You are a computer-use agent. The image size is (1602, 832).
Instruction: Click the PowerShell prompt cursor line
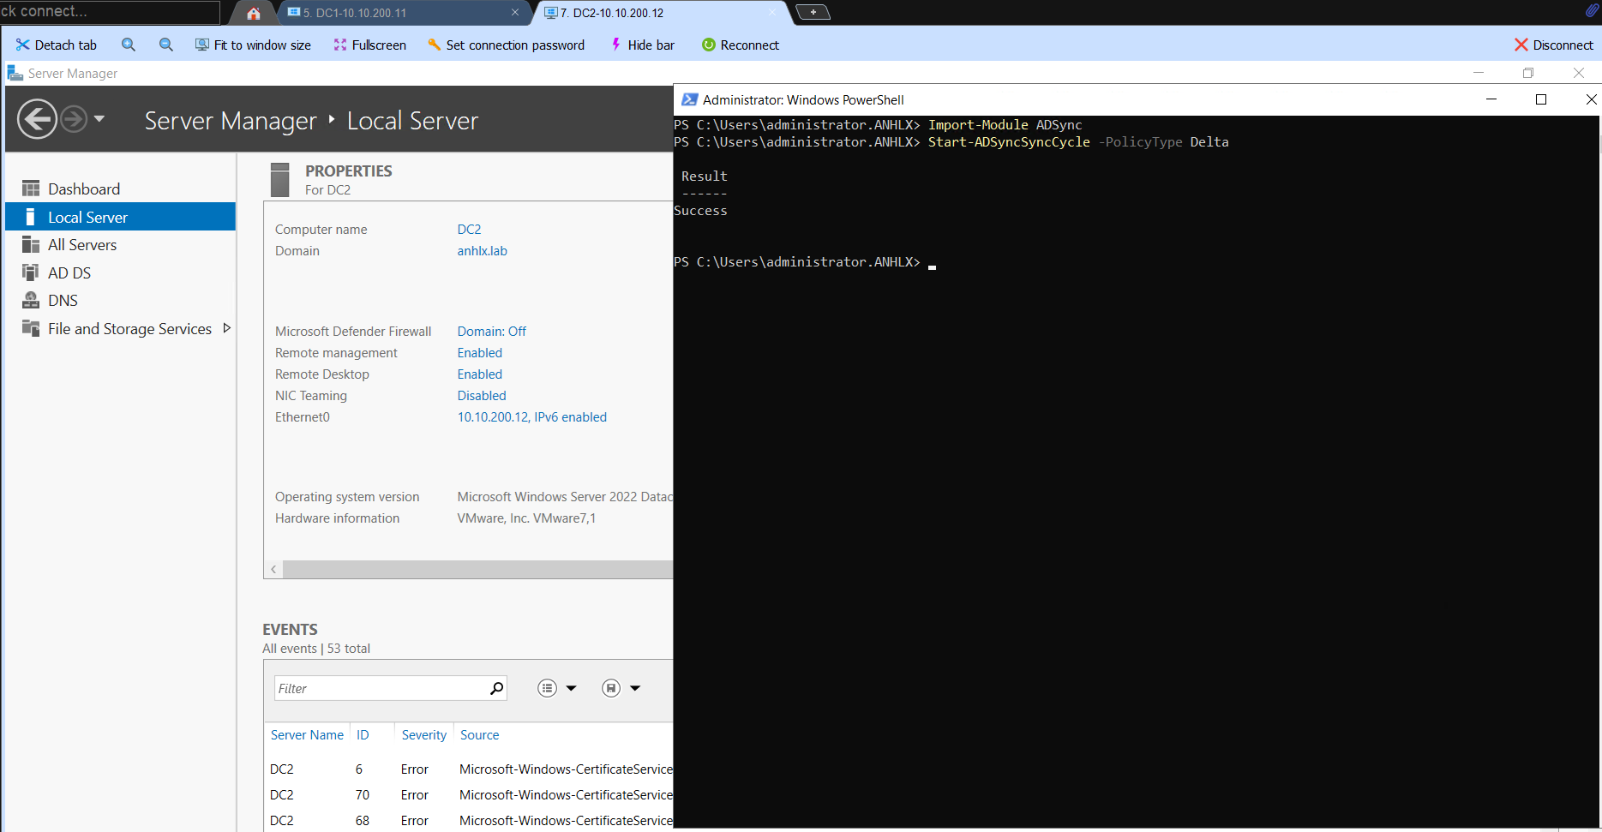pyautogui.click(x=805, y=262)
